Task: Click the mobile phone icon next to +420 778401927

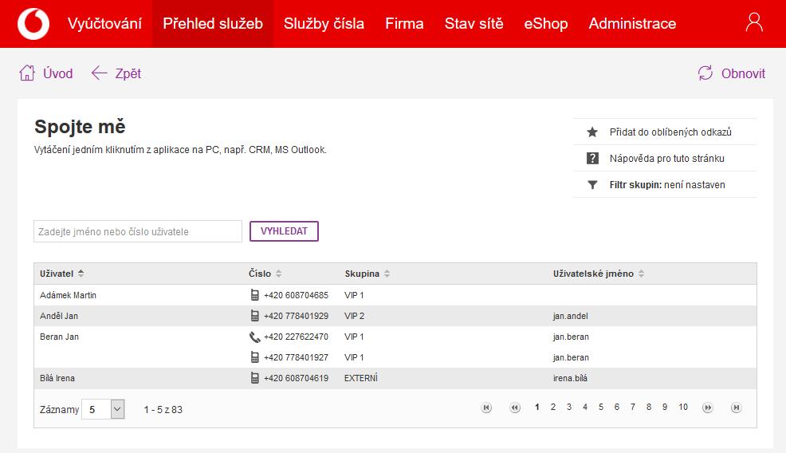Action: coord(254,357)
